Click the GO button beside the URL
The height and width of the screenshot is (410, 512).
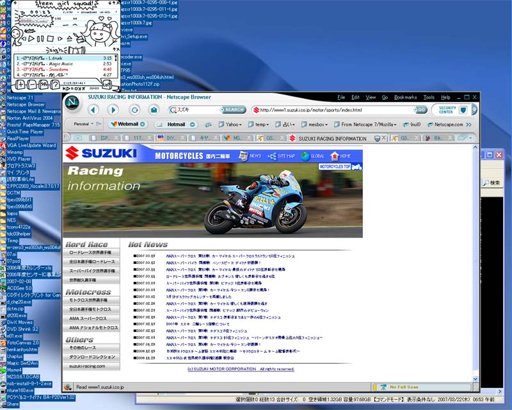point(420,110)
